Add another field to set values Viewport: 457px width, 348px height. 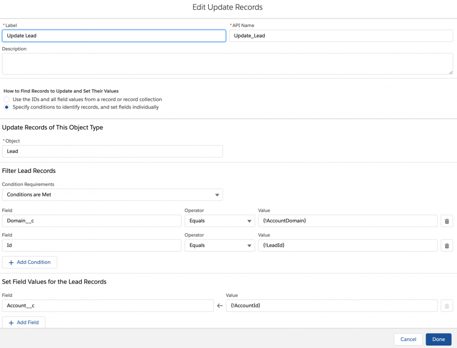pos(24,322)
